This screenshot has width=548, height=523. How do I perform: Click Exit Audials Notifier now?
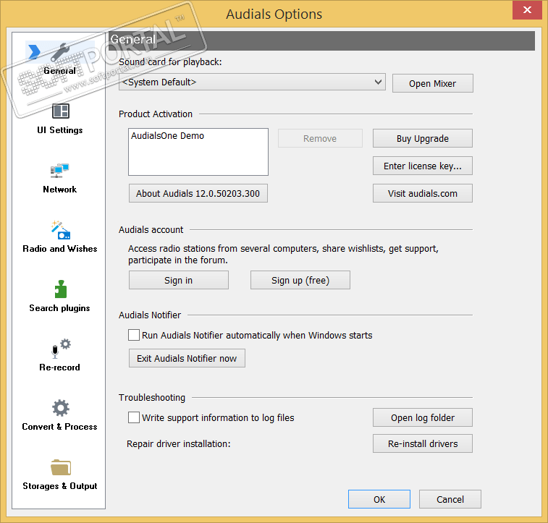[x=187, y=358]
